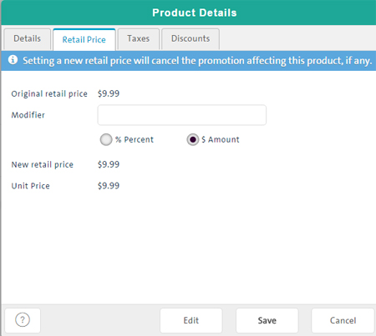Select the $ Amount radio button
This screenshot has width=376, height=336.
pos(193,139)
